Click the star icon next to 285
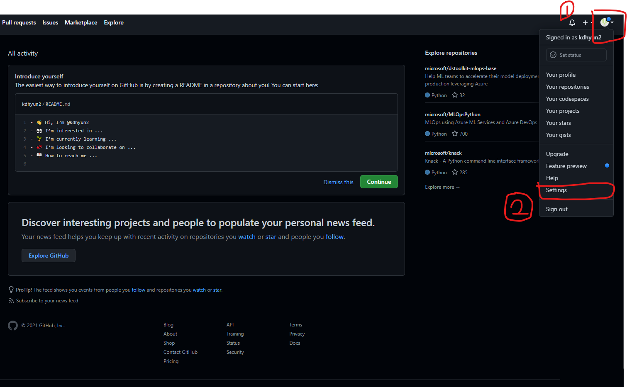Viewport: 627px width, 387px height. 455,172
